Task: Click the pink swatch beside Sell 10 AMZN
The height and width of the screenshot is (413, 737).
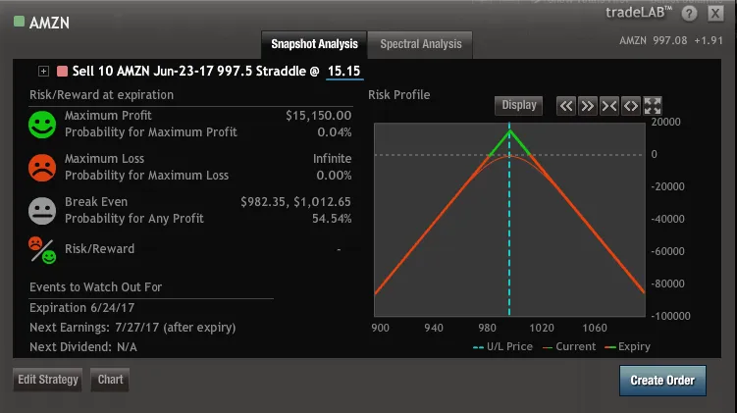Action: [x=62, y=71]
